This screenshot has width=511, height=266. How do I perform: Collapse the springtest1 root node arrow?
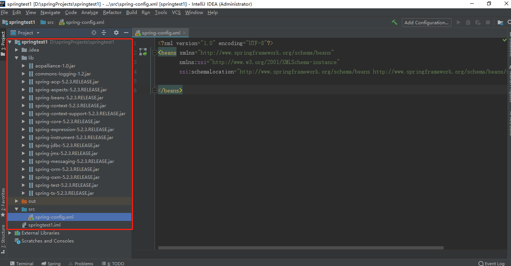pos(10,42)
